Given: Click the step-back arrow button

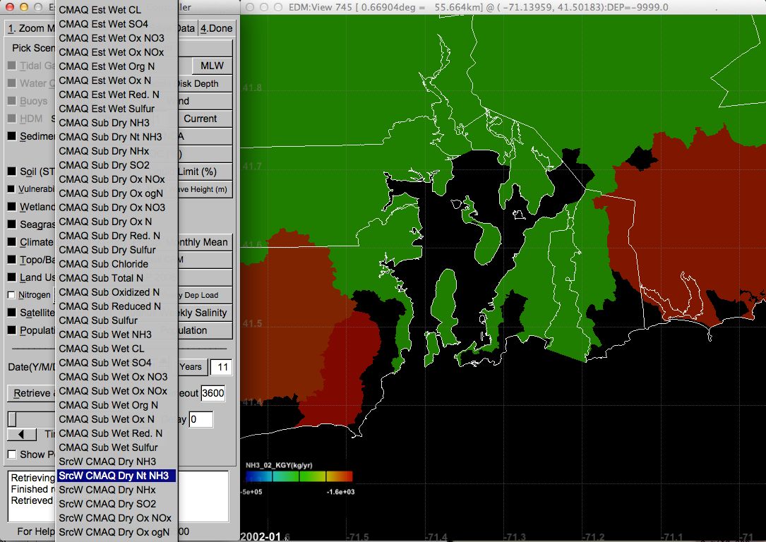Looking at the screenshot, I should coord(21,435).
